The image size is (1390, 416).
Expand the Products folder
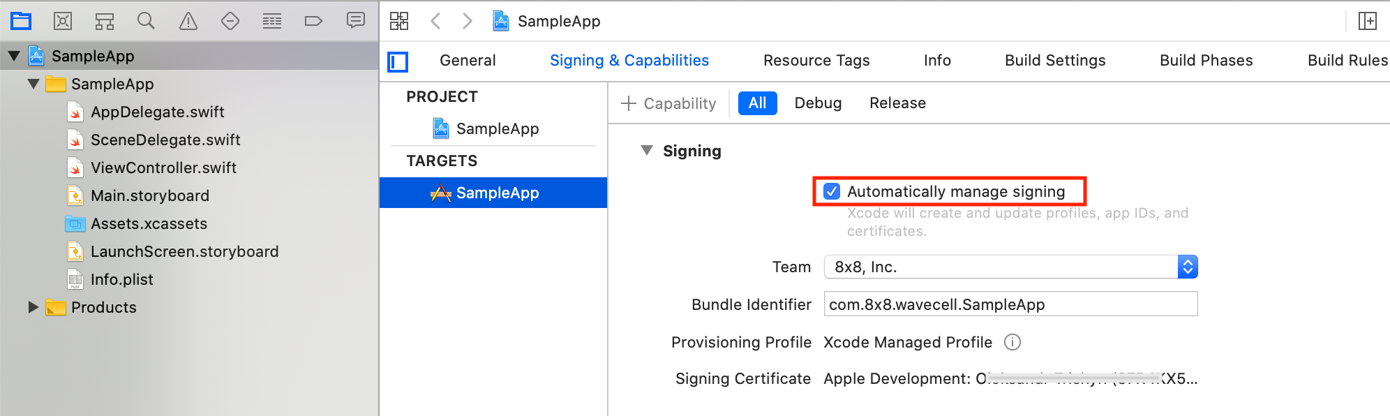pyautogui.click(x=33, y=307)
